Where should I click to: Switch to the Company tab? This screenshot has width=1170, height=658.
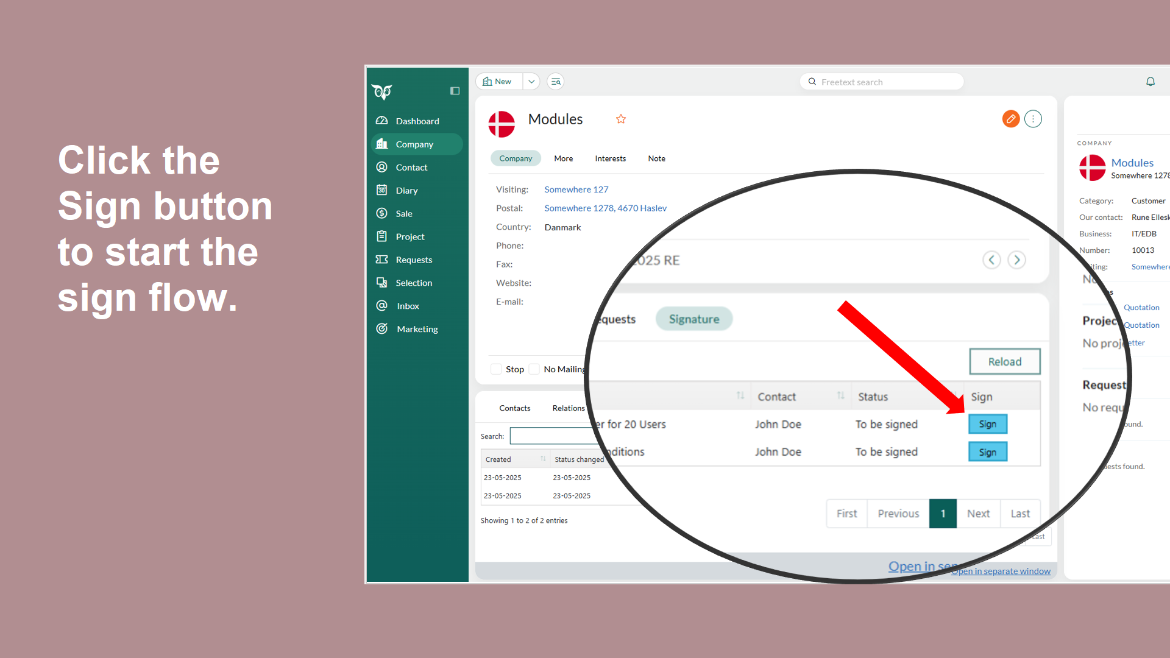(x=516, y=158)
